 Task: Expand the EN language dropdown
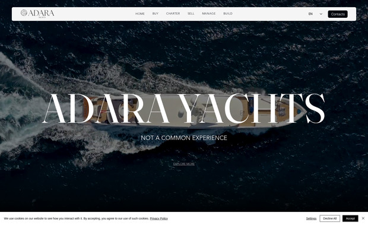(315, 14)
